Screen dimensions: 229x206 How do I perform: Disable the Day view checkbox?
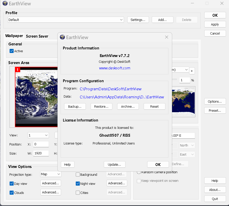(12, 184)
